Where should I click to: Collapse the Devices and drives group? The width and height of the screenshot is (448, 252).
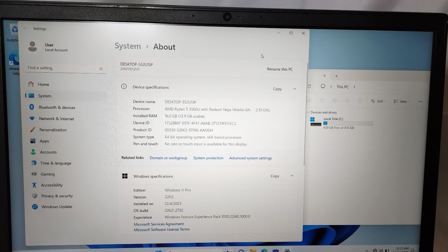308,112
